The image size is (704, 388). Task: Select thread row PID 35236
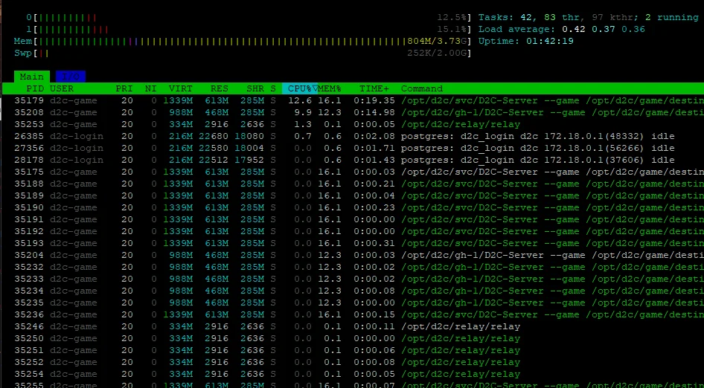click(352, 314)
